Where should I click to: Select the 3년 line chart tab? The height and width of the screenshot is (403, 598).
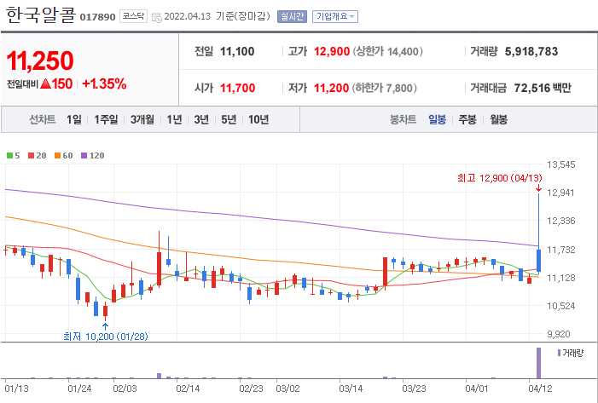(x=201, y=119)
